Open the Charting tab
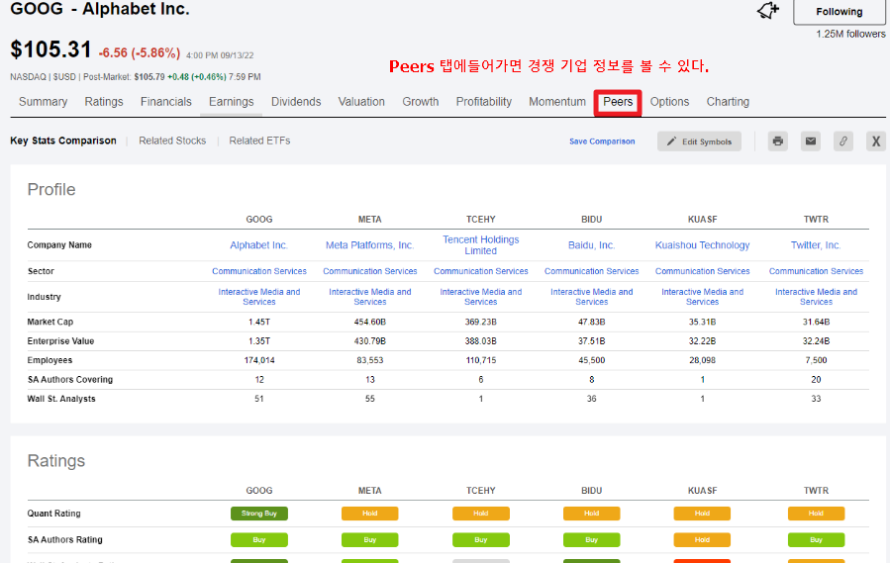The image size is (890, 563). pyautogui.click(x=728, y=102)
